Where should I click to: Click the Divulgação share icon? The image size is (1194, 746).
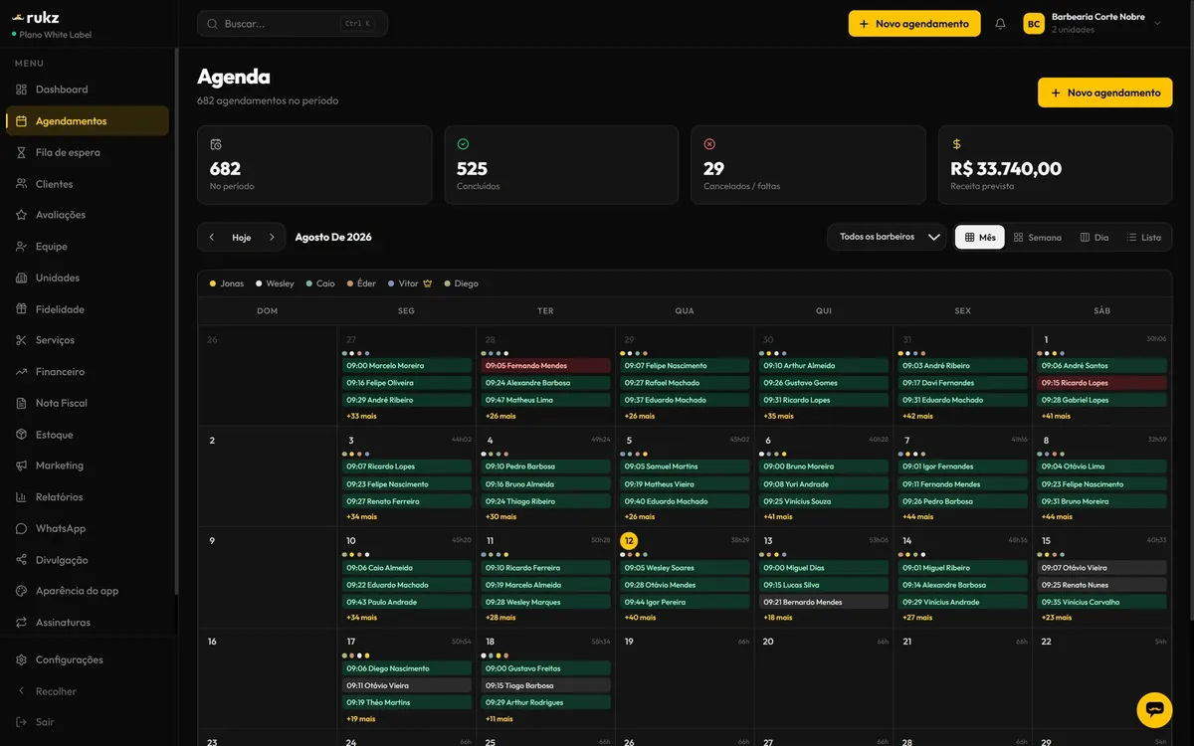coord(22,560)
